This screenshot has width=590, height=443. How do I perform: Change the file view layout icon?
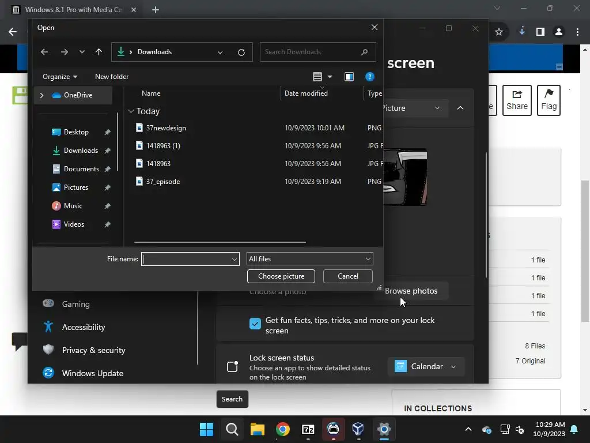point(317,77)
